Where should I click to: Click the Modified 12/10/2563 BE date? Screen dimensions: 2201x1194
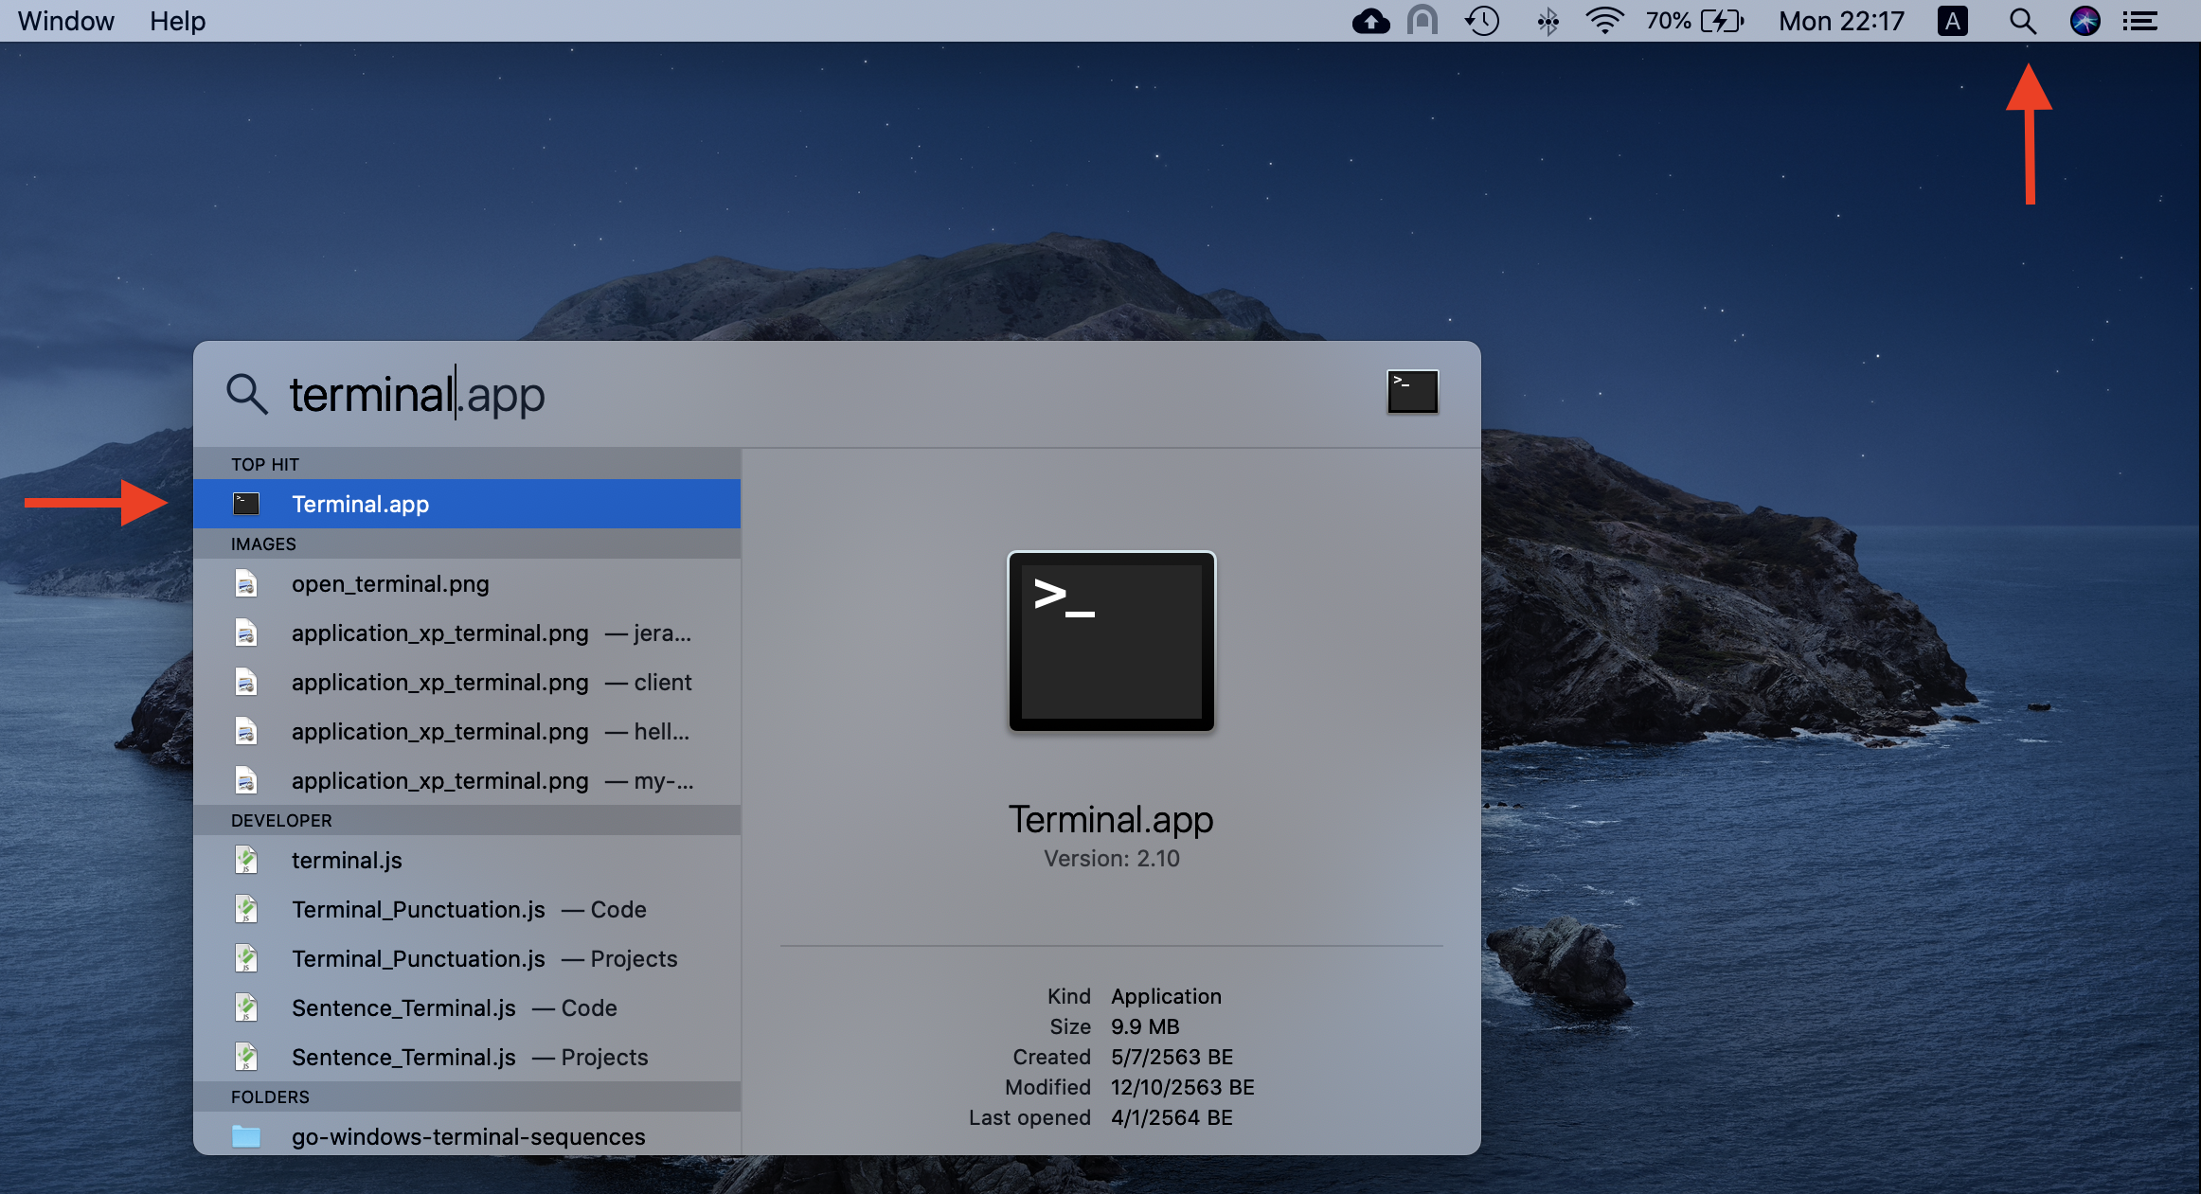[x=1182, y=1087]
